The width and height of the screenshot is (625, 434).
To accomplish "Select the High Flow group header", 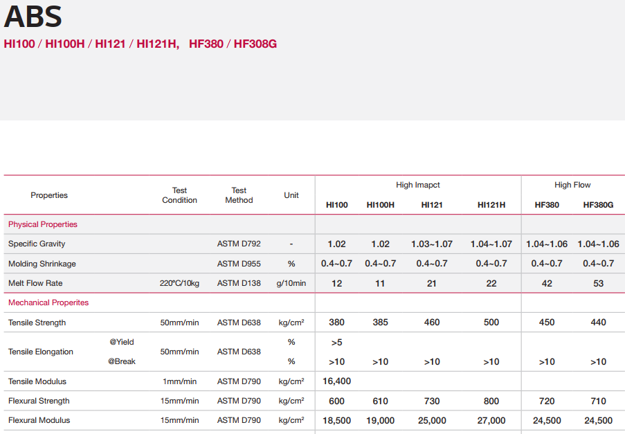I will (572, 185).
